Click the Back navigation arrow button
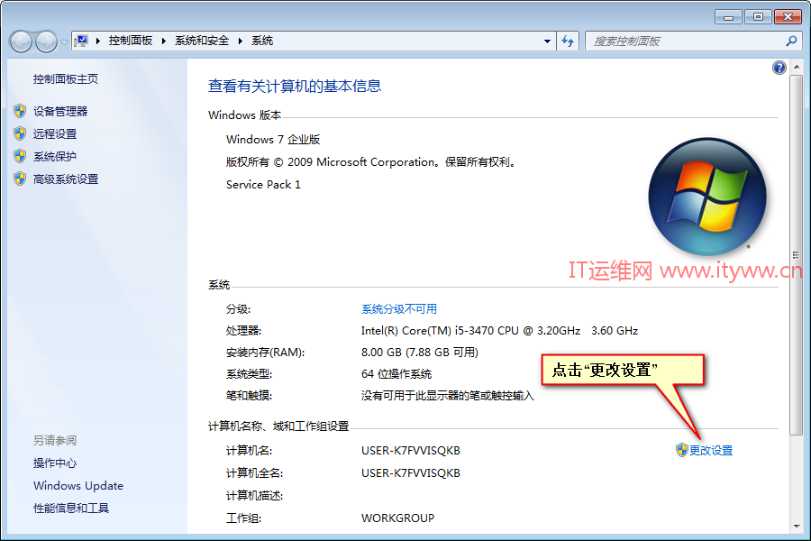The image size is (811, 541). (x=22, y=42)
